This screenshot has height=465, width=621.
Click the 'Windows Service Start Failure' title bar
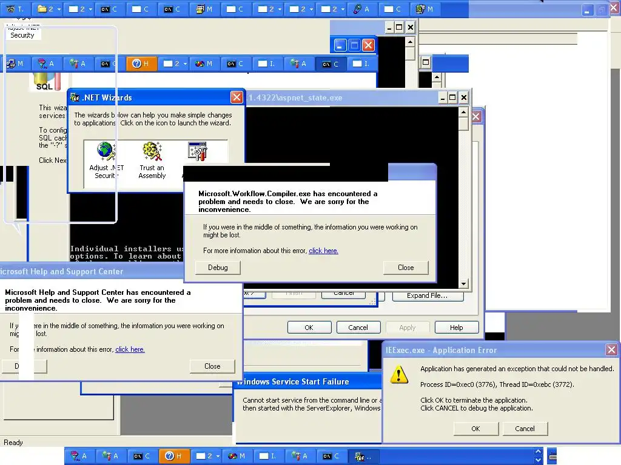pos(307,381)
